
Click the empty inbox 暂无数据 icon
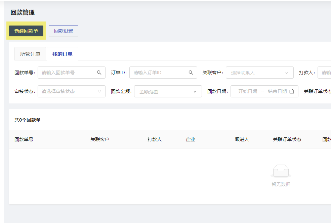pos(281,171)
